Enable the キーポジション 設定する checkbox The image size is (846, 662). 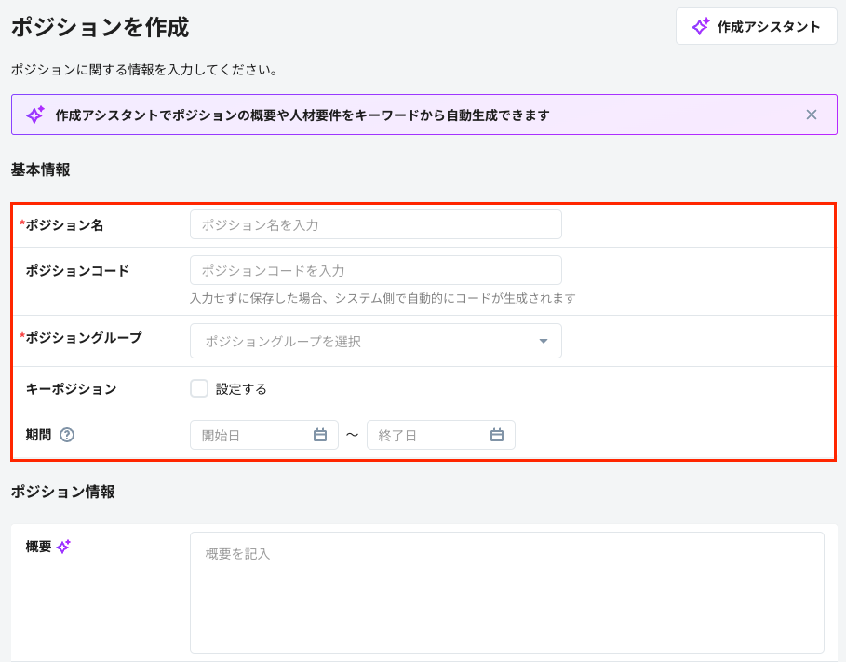coord(198,388)
